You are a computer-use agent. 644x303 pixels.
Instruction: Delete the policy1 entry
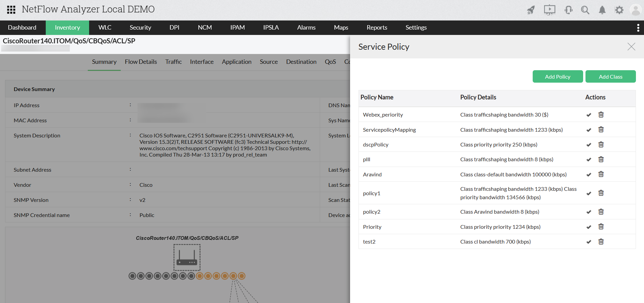click(x=601, y=193)
